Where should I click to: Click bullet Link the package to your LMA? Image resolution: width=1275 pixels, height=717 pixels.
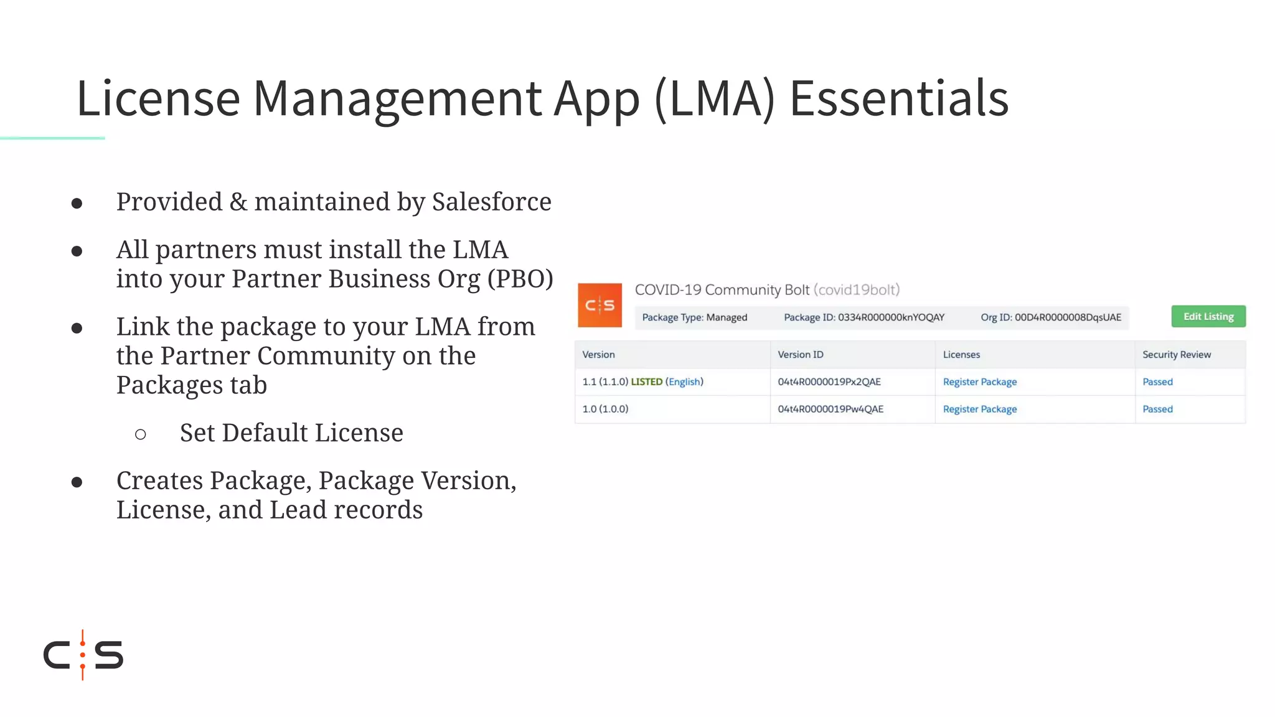(x=326, y=355)
